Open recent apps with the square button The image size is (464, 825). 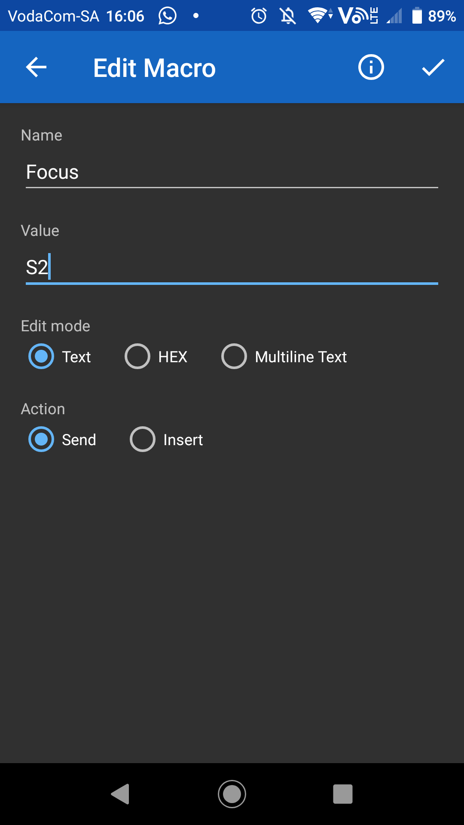point(342,794)
